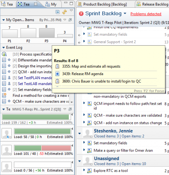Switch to the Release Backlog tab
Viewport: 169px width, 175px height.
152,4
